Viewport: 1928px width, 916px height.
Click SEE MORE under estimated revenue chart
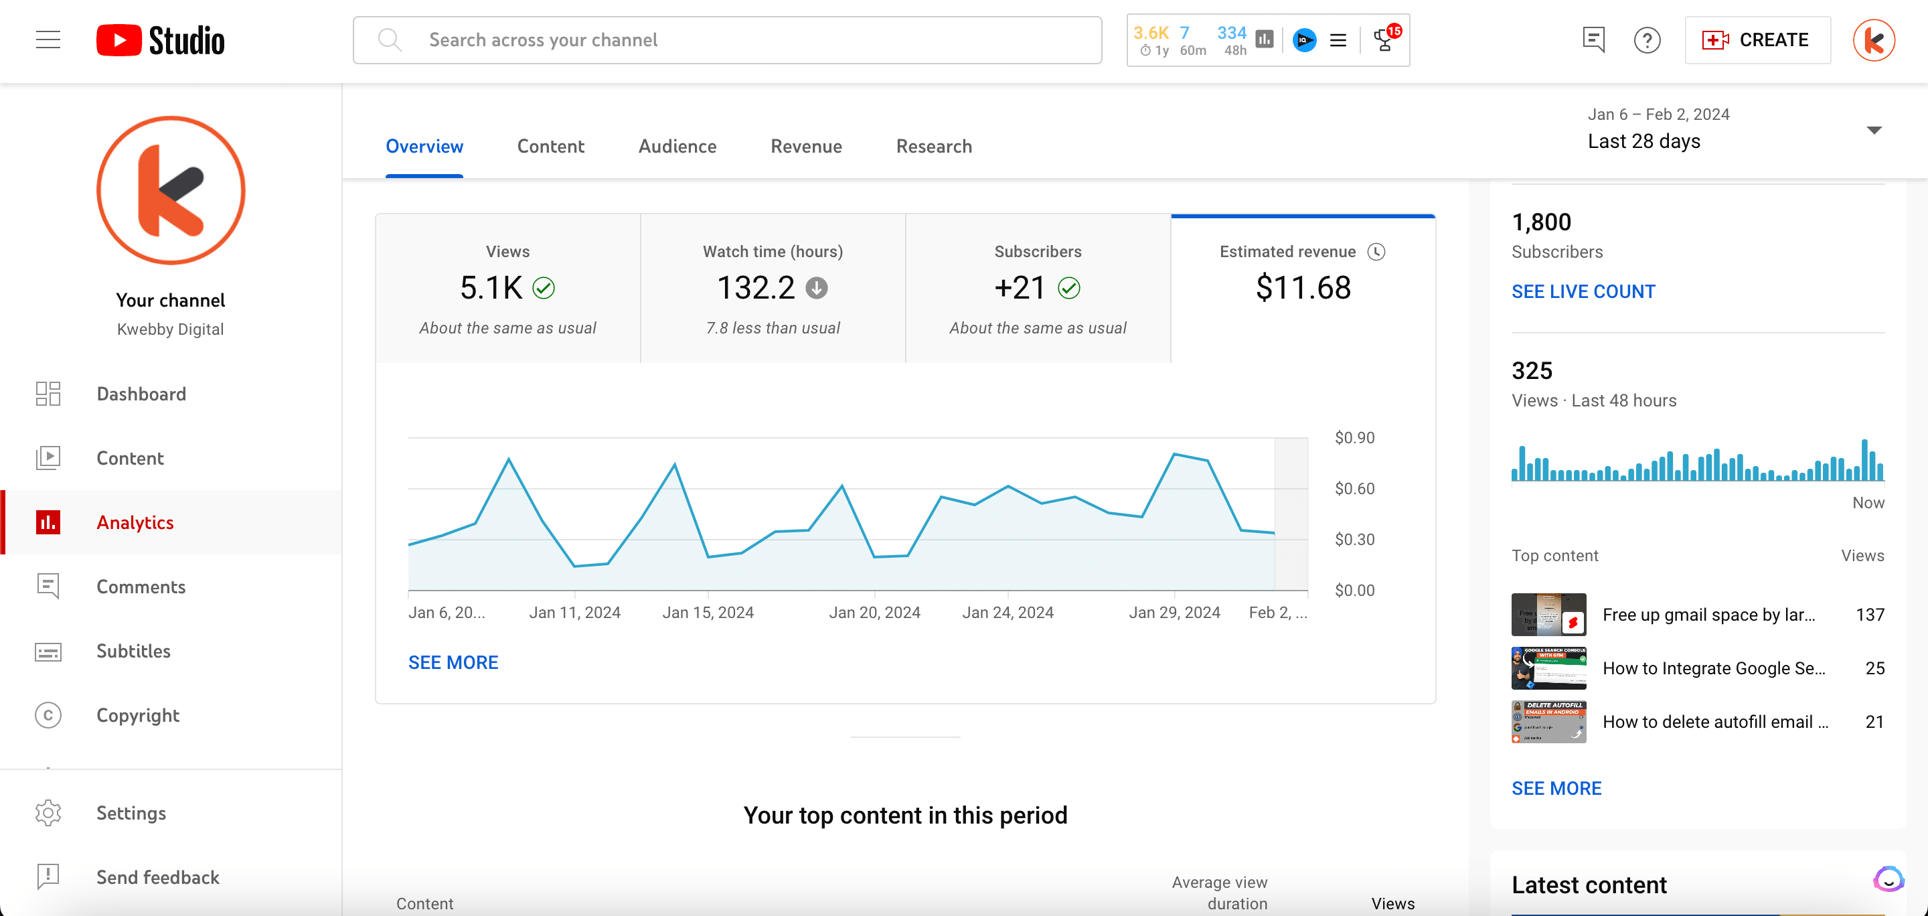pos(454,662)
